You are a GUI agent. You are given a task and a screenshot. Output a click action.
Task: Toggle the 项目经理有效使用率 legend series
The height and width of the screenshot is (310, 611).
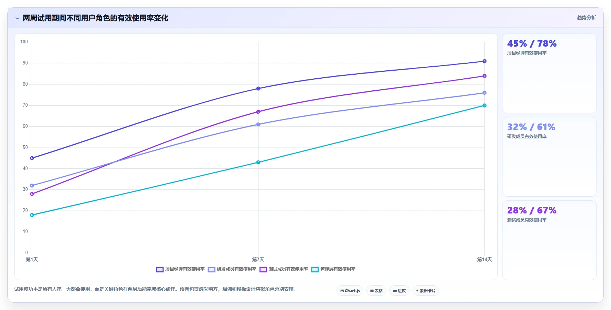(180, 269)
